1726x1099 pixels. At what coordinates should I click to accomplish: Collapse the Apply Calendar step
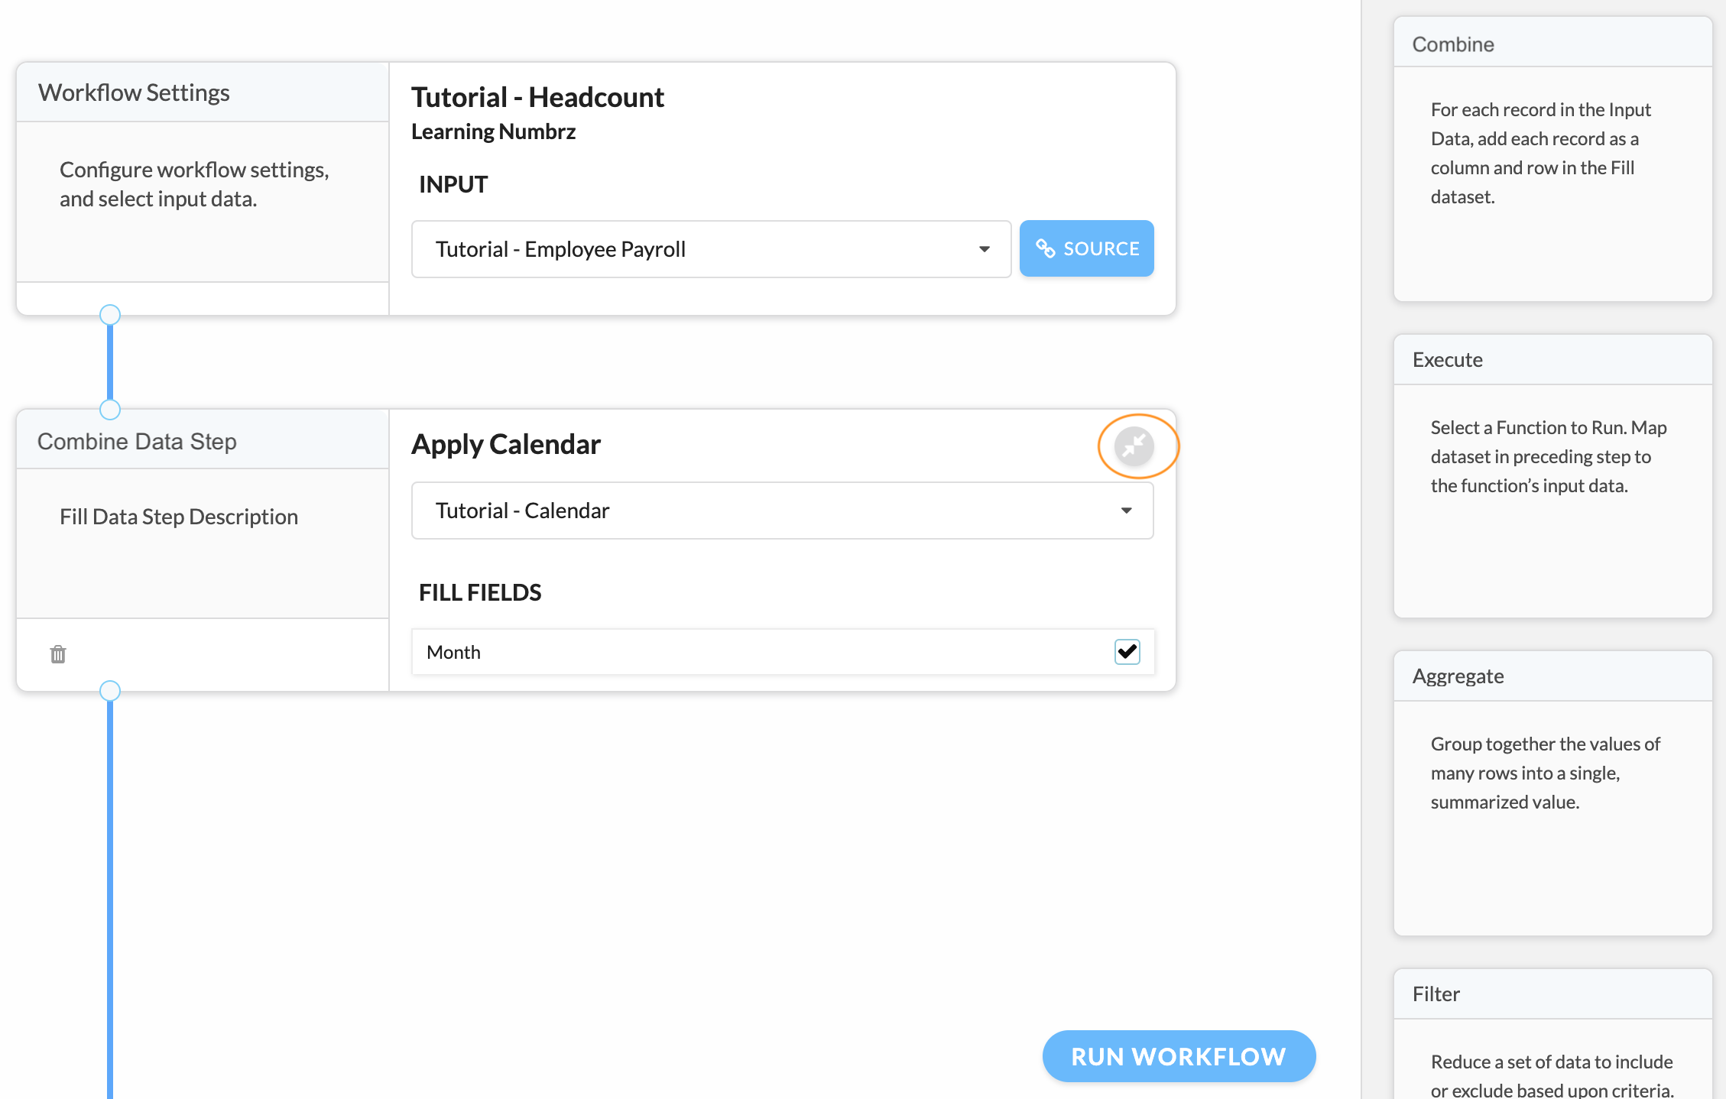1134,446
